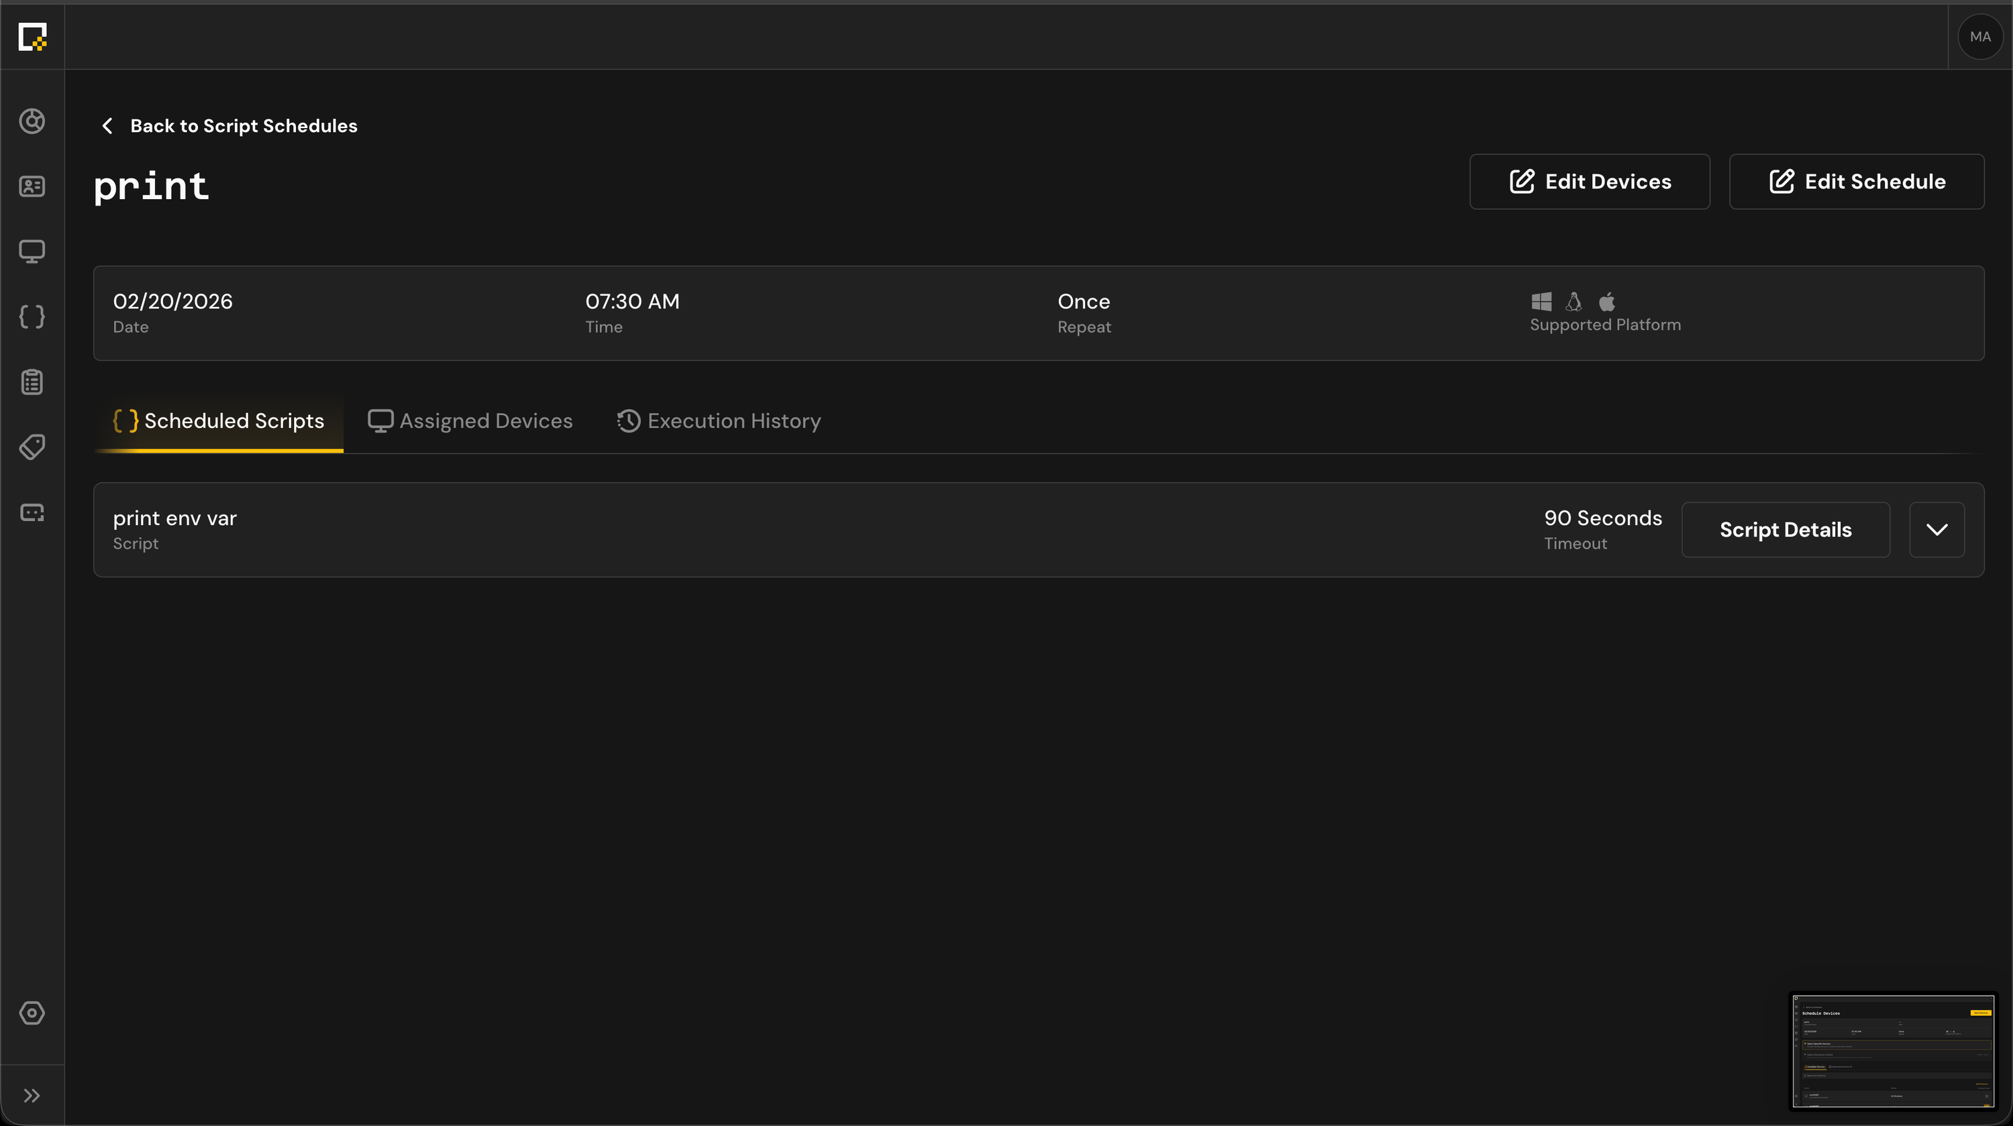The width and height of the screenshot is (2013, 1126).
Task: Click the date value 02/20/2026
Action: click(x=172, y=301)
